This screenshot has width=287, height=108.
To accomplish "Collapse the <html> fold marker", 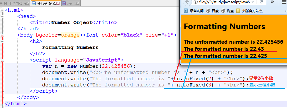I will (2, 10).
